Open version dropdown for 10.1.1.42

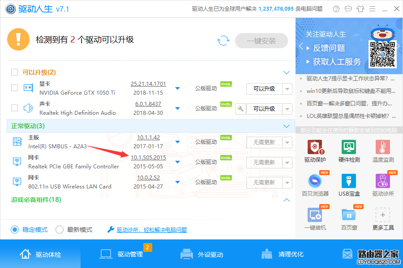(x=177, y=142)
